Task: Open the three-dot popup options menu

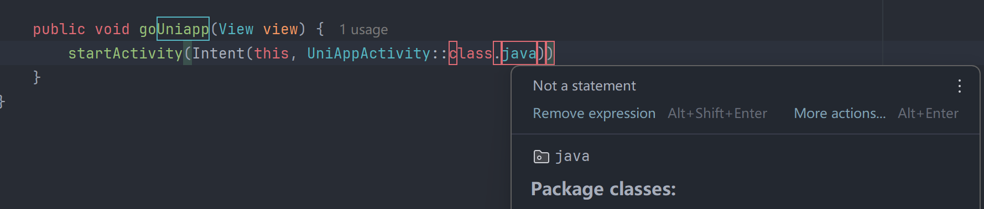Action: point(960,86)
